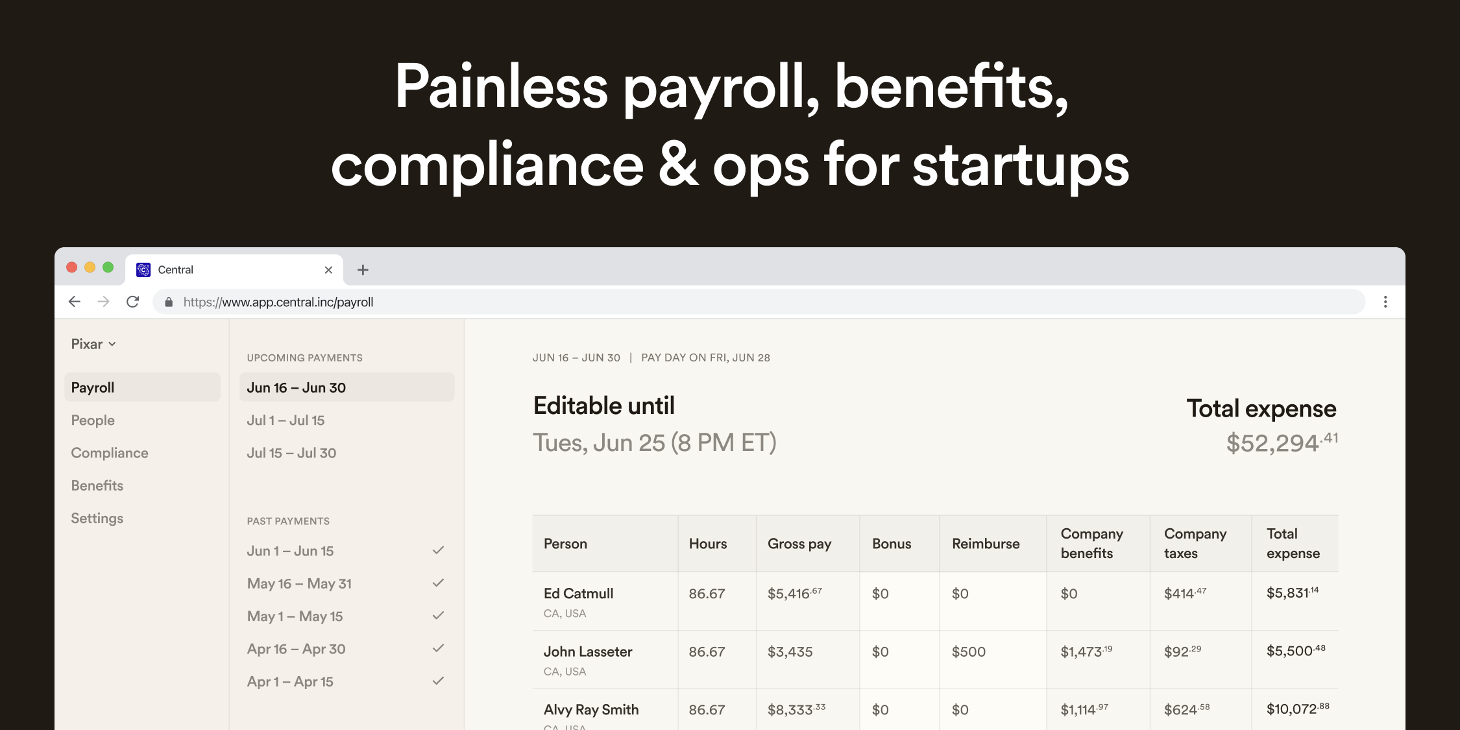Open Settings from the sidebar

point(97,518)
